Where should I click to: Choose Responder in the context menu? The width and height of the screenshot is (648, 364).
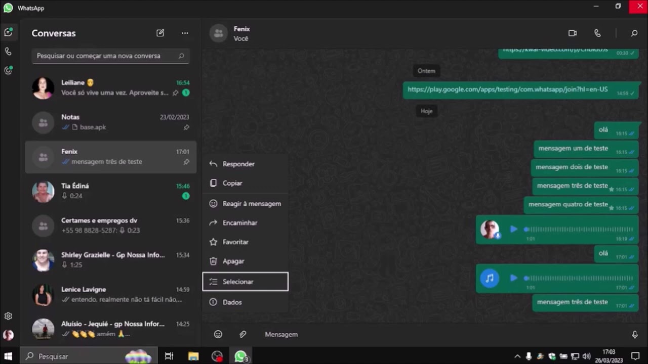click(246, 164)
